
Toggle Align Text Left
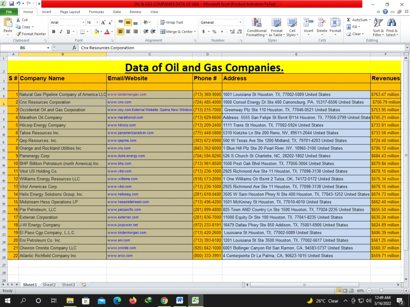pos(120,32)
